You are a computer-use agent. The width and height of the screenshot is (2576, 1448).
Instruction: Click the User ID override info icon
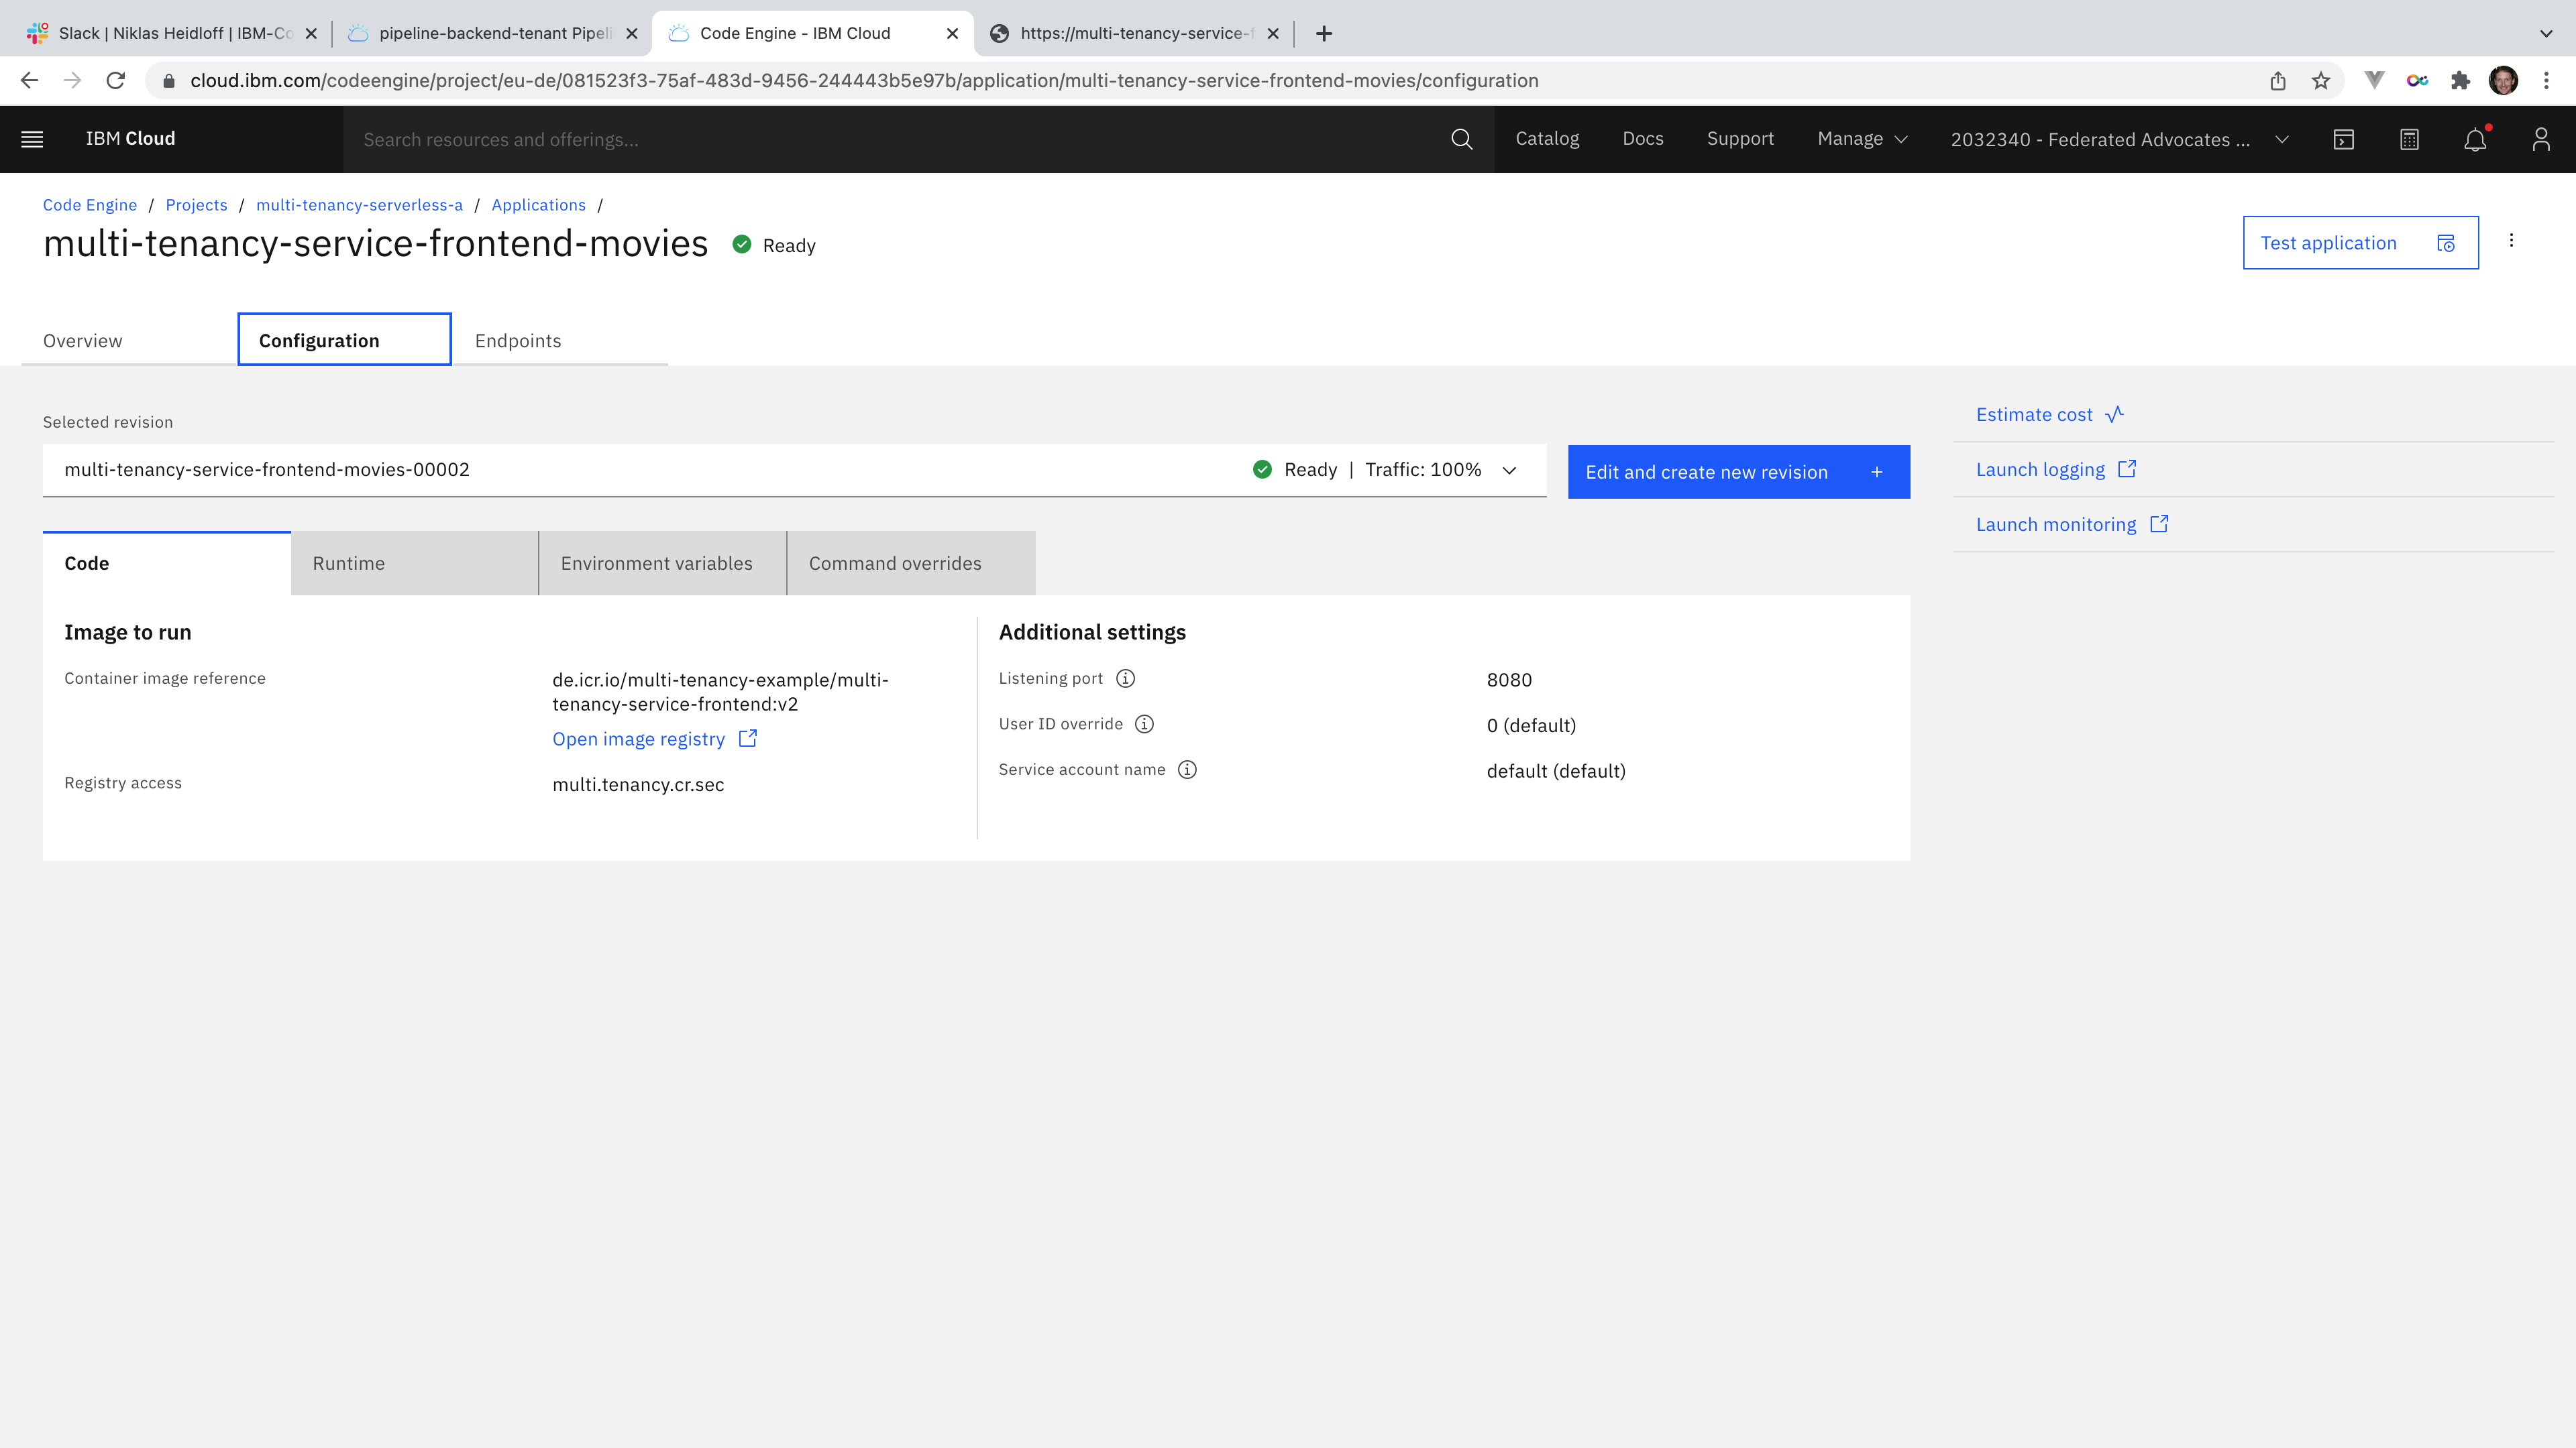click(1144, 723)
